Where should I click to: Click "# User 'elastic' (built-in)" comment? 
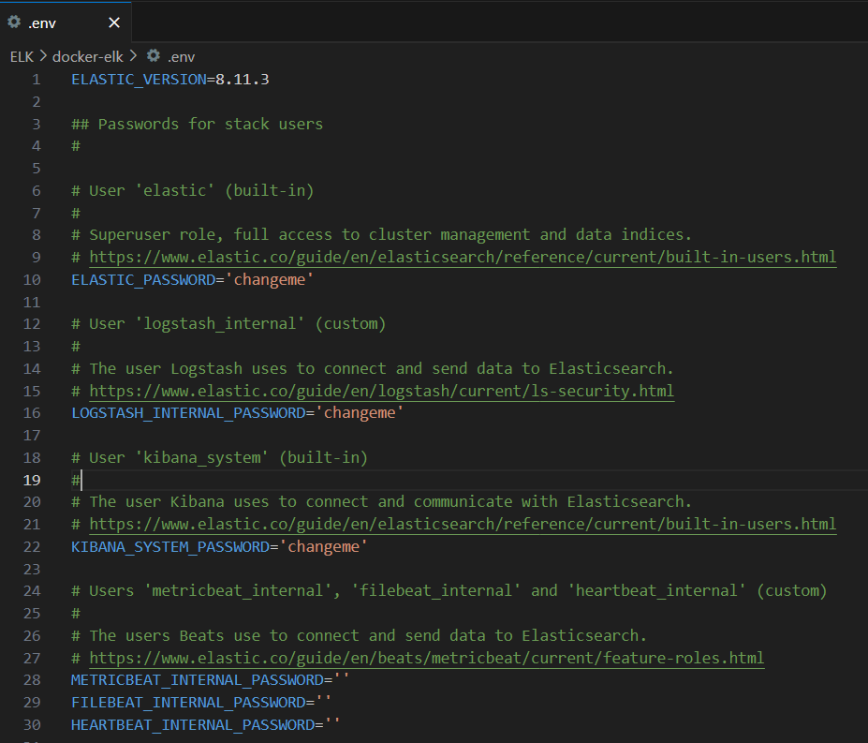pyautogui.click(x=193, y=190)
